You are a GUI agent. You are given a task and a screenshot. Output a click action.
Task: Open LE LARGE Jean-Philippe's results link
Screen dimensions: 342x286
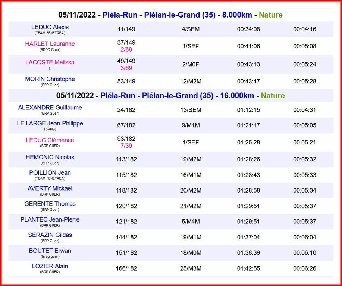click(50, 123)
